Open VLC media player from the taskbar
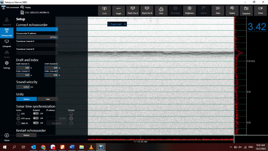 (x=91, y=147)
